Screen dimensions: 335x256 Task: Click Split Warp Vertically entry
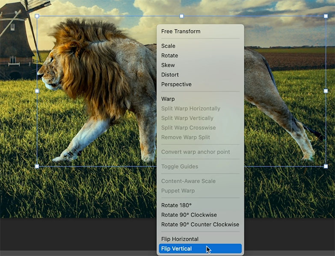(x=200, y=118)
